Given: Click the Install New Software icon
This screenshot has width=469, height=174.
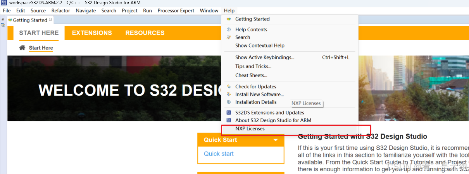Looking at the screenshot, I should click(229, 94).
